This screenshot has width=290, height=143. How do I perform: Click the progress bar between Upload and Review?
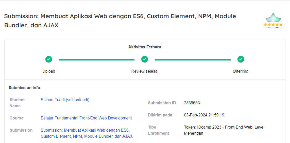(97, 60)
